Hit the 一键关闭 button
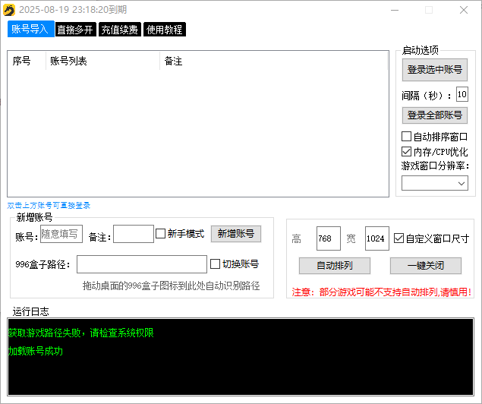The height and width of the screenshot is (404, 482). pyautogui.click(x=425, y=266)
